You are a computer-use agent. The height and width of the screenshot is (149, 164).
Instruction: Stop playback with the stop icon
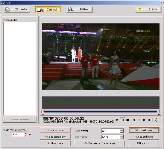tap(127, 120)
